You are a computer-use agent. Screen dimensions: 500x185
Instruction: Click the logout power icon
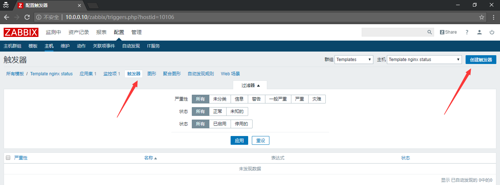click(x=492, y=32)
